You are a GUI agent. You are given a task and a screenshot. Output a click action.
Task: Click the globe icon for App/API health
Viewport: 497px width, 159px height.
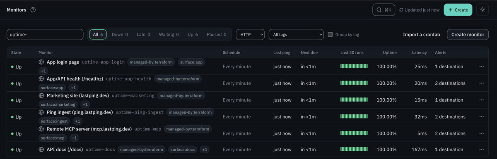point(41,78)
